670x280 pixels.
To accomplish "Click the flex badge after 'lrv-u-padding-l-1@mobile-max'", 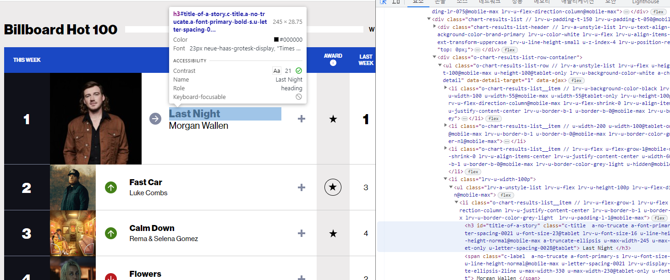I will [x=659, y=218].
